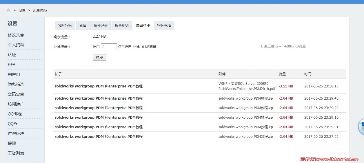Open the post link in the 23:29:23 row

(x=99, y=108)
